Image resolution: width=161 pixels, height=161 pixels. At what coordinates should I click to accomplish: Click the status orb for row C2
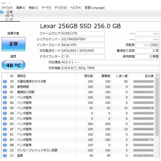[5, 156]
